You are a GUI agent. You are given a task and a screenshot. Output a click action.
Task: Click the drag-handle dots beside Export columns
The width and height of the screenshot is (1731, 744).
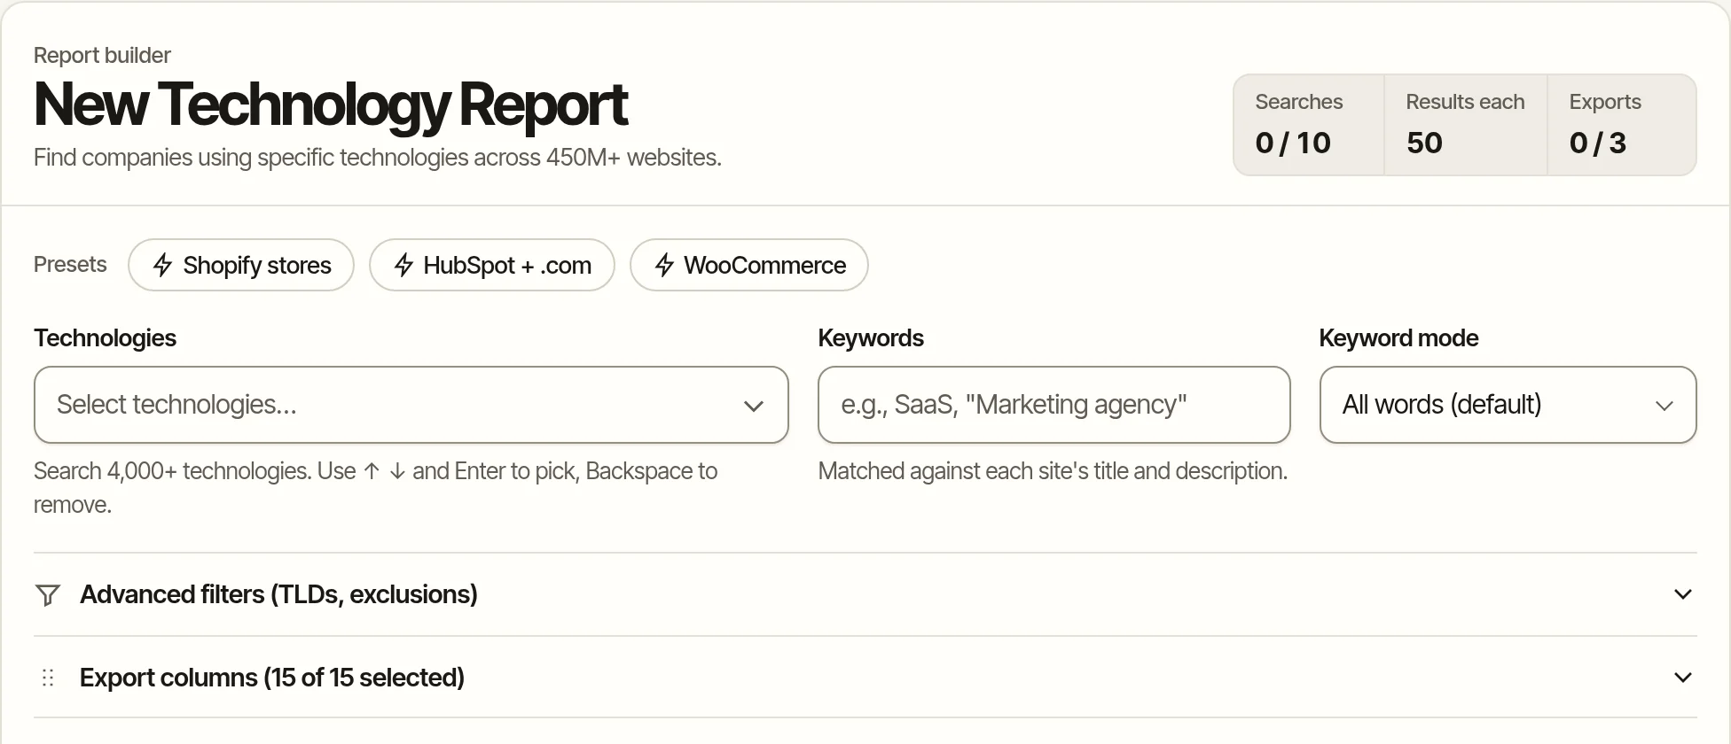[48, 678]
